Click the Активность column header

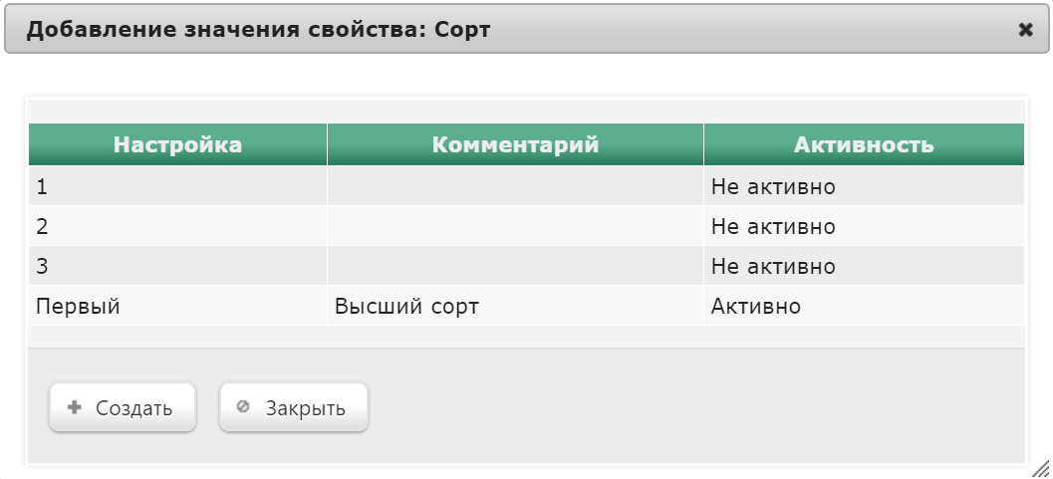pos(864,144)
